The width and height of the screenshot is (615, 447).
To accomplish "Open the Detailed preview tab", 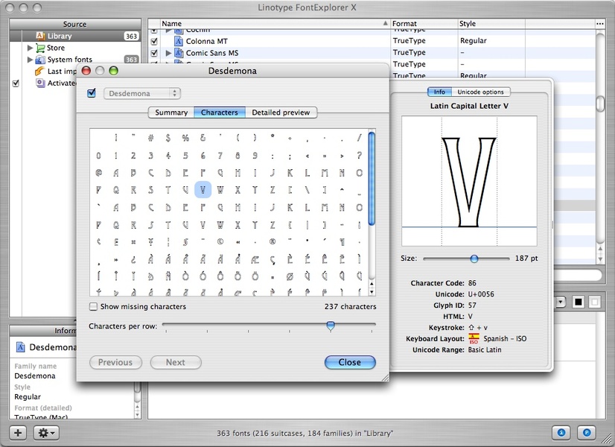I will [280, 112].
